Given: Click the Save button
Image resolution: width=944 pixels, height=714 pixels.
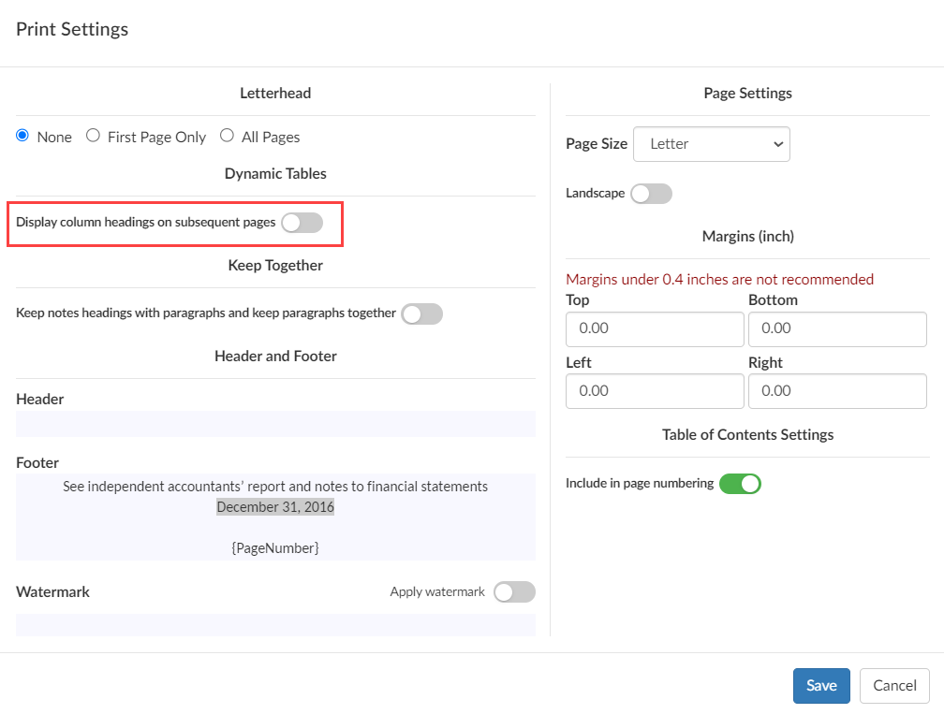Looking at the screenshot, I should (x=821, y=685).
